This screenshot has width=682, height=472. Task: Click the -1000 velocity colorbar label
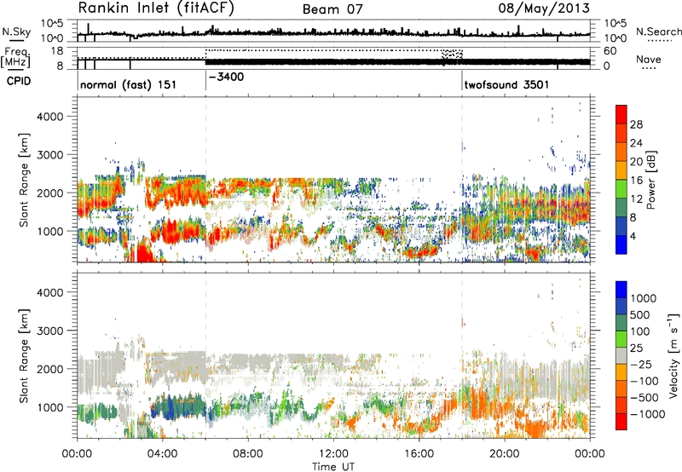tap(648, 414)
